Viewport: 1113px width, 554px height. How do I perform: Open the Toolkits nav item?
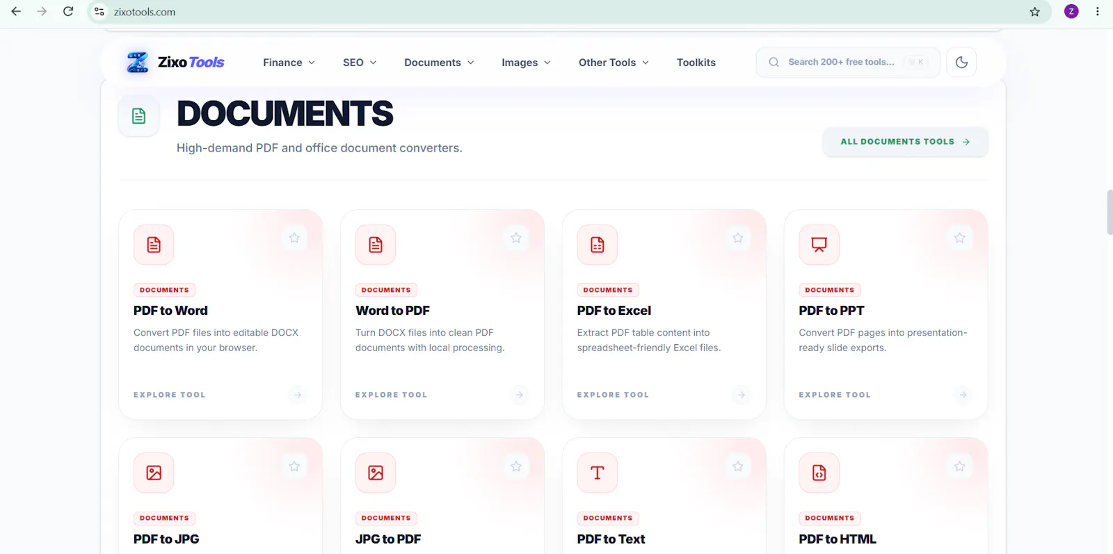point(696,63)
